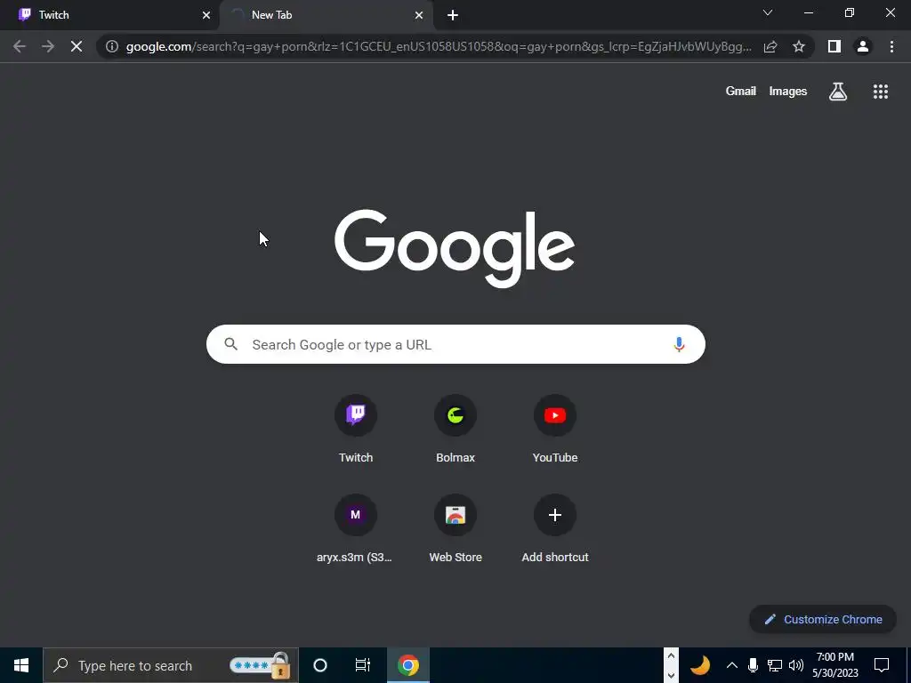Open Google apps grid
This screenshot has height=683, width=911.
(881, 92)
